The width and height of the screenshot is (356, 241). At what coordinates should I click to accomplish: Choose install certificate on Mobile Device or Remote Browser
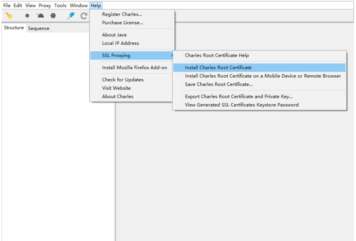[259, 76]
